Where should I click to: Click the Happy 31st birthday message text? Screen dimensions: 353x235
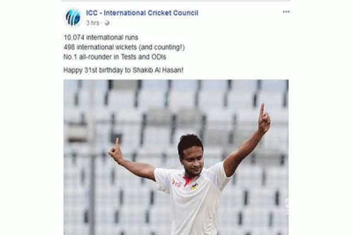(124, 70)
